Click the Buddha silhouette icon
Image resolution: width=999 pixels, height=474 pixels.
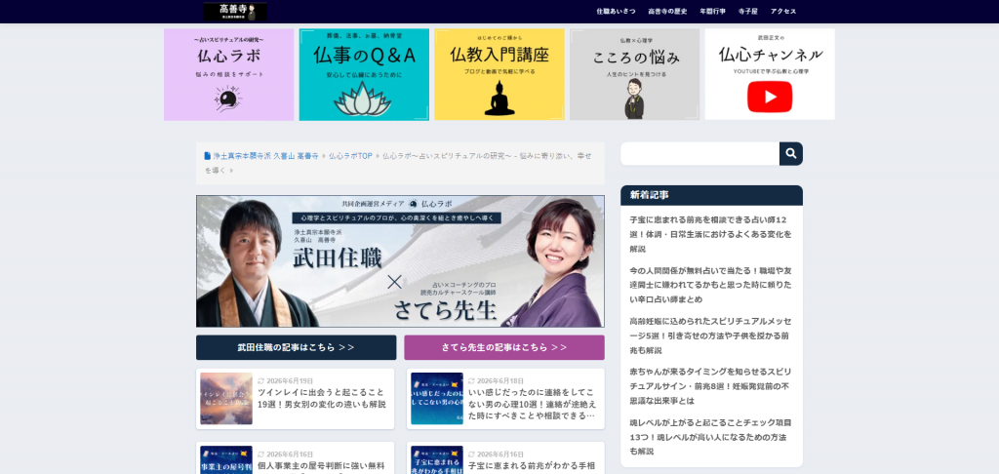[x=499, y=99]
